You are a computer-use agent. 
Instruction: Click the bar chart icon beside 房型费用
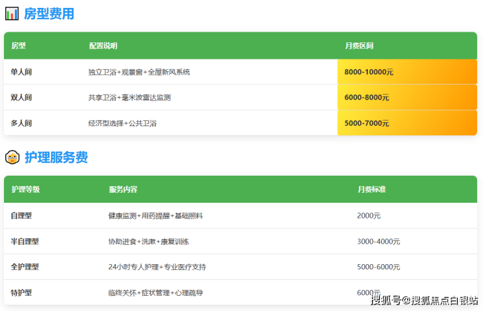(x=12, y=13)
